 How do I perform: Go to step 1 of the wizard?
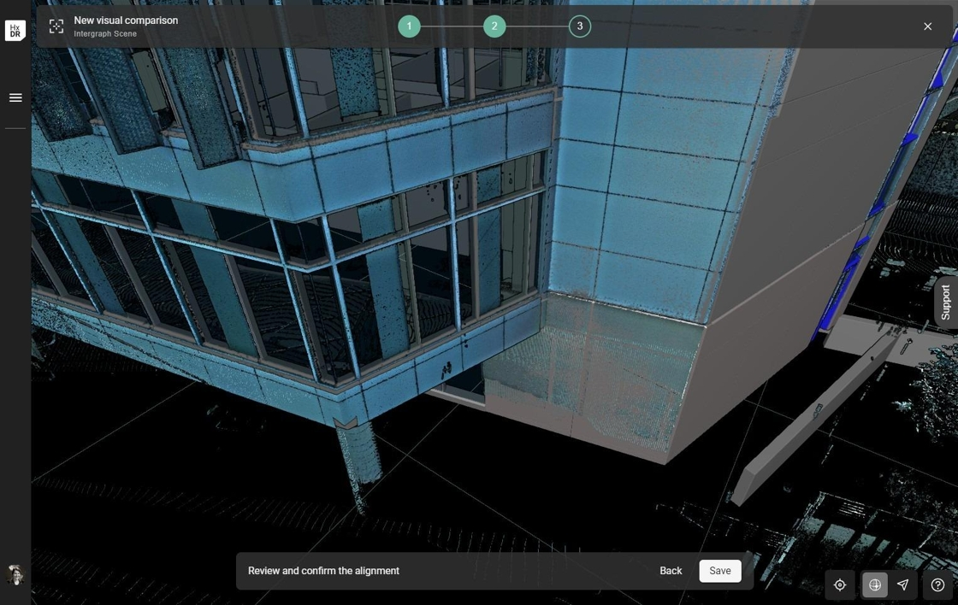(409, 26)
